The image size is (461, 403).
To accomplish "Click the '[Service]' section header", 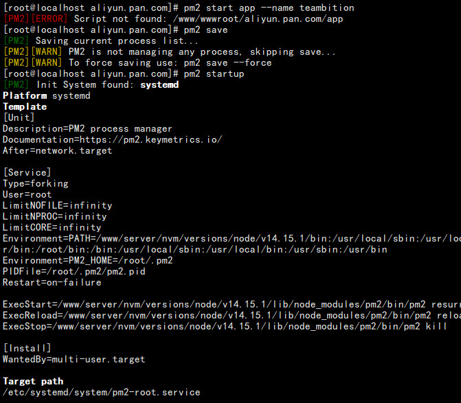I will [x=27, y=172].
